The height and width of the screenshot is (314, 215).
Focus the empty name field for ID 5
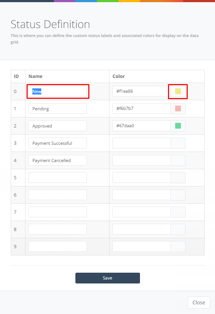pos(57,177)
